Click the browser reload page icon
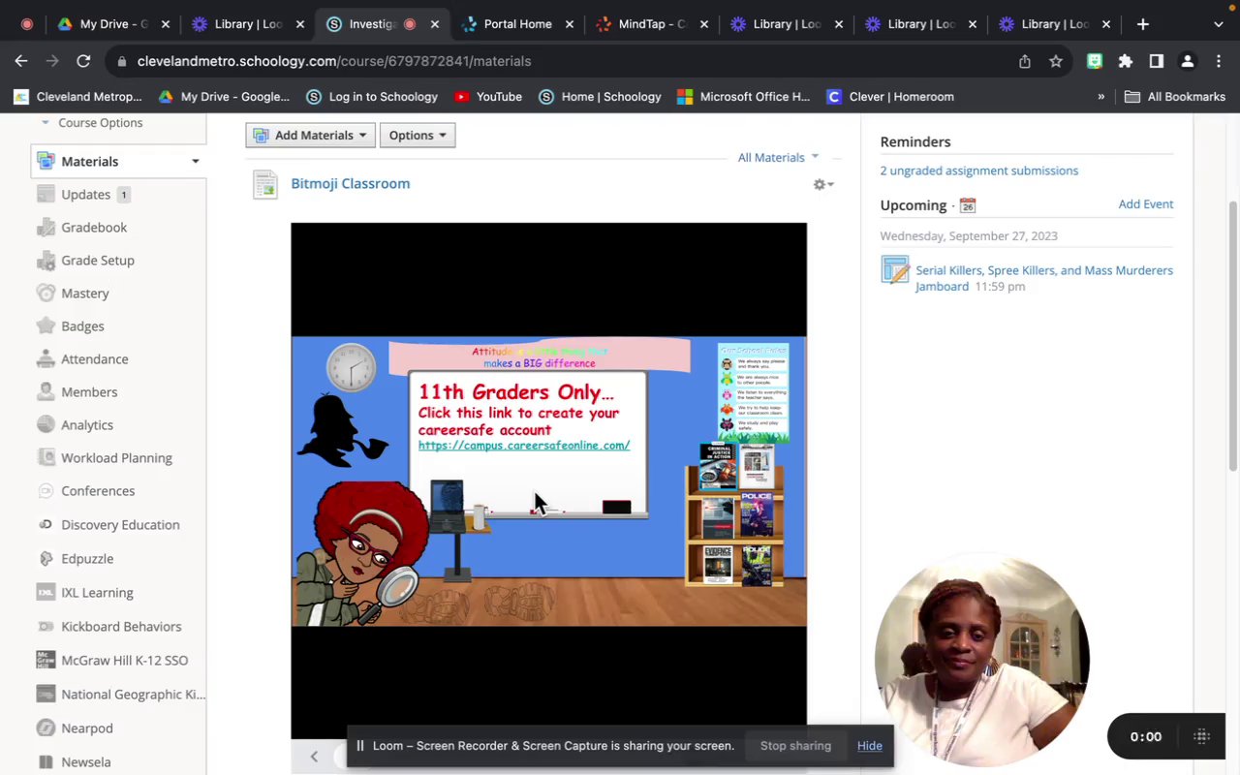This screenshot has height=775, width=1240. (83, 61)
